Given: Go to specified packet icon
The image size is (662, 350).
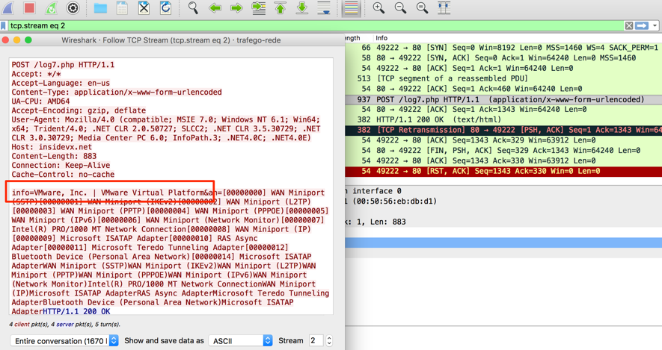Looking at the screenshot, I should click(x=258, y=7).
